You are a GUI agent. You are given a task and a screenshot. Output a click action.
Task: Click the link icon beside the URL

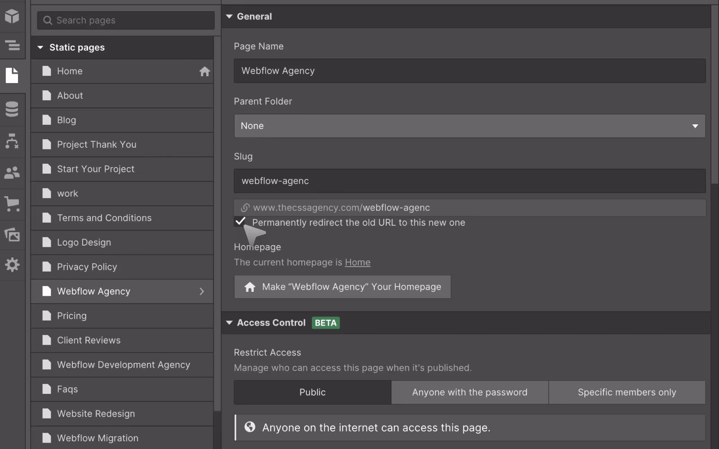pyautogui.click(x=245, y=207)
